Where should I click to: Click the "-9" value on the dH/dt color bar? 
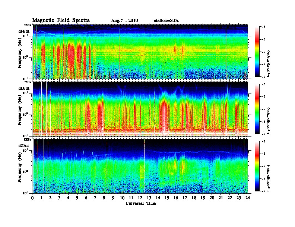[264, 77]
